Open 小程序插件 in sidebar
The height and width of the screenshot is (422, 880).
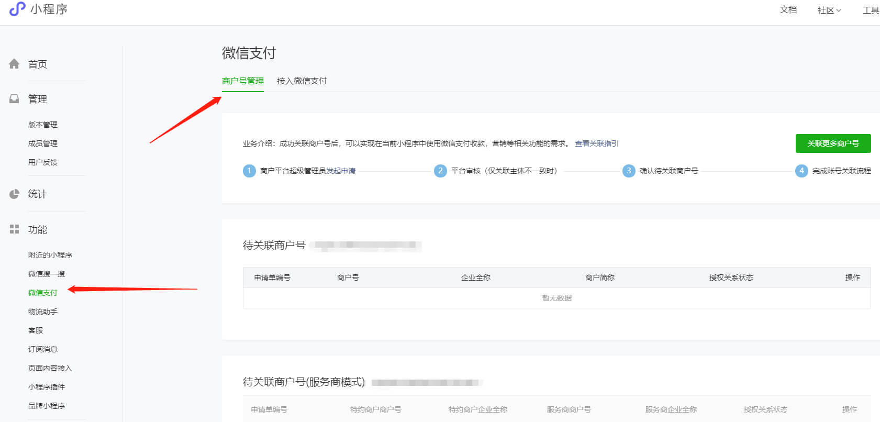[x=47, y=387]
